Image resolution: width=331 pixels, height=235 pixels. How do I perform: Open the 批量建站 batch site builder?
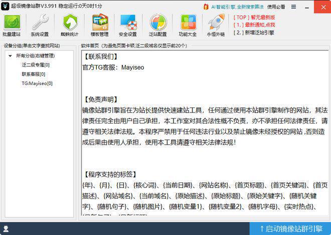click(12, 25)
